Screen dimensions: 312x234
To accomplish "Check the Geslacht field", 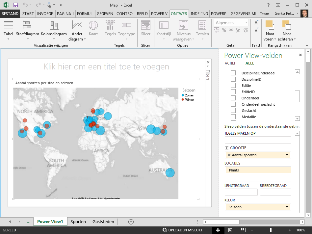I will click(233, 111).
